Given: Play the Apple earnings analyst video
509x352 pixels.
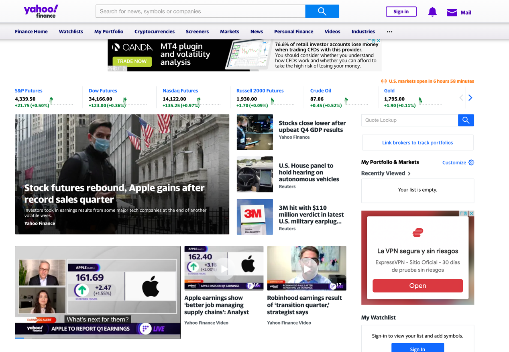Looking at the screenshot, I should tap(224, 268).
